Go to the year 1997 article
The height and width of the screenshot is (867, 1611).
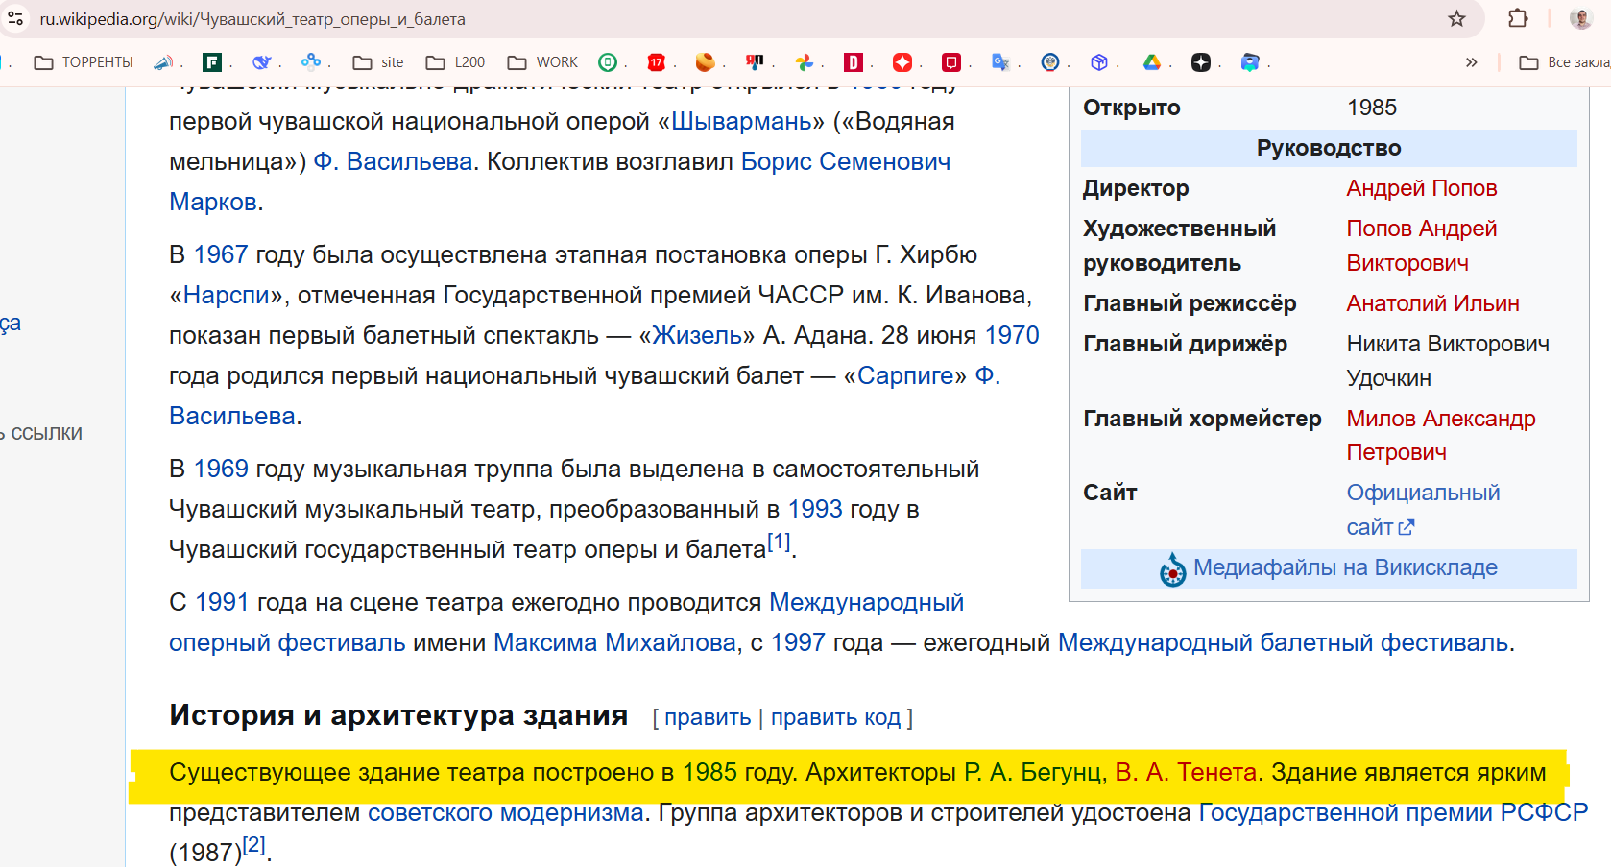[x=798, y=642]
